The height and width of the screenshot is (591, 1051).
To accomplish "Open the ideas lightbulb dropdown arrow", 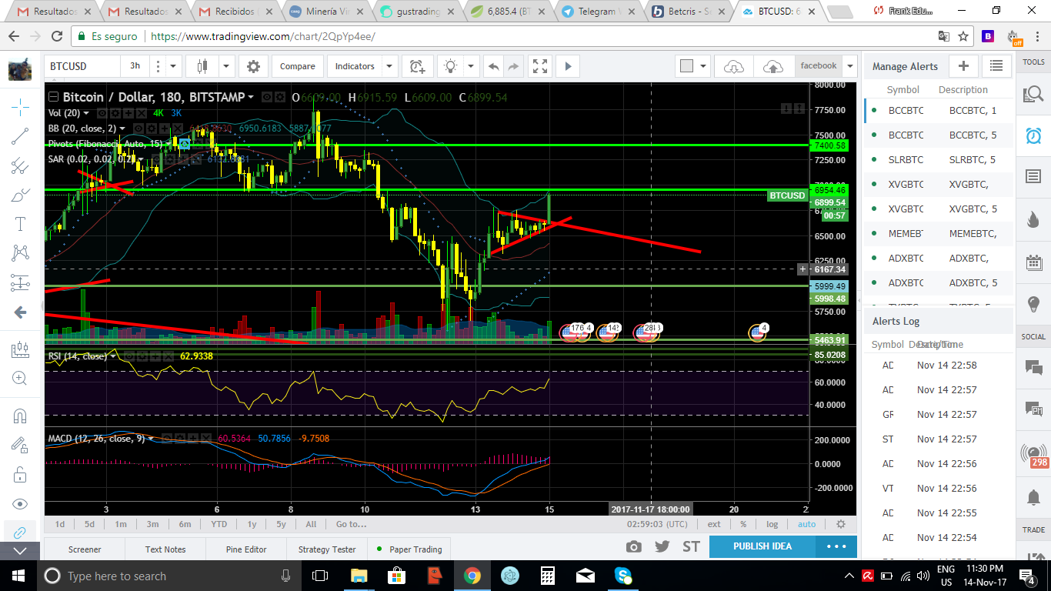I will pos(470,66).
